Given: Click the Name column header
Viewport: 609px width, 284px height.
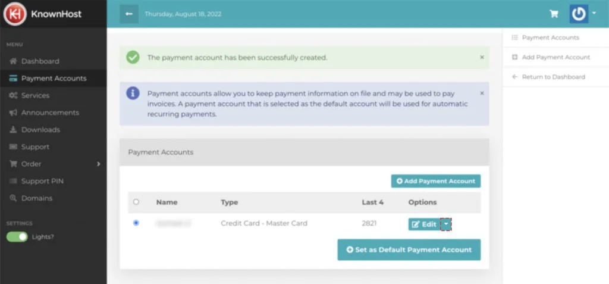Looking at the screenshot, I should (x=167, y=202).
